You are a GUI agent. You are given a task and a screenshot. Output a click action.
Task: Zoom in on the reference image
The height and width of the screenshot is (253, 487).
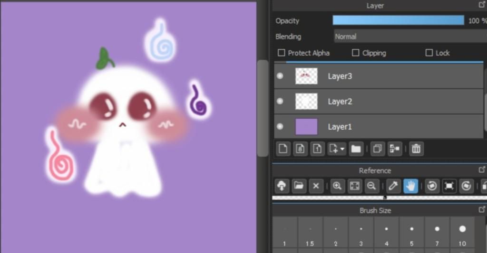pyautogui.click(x=337, y=186)
